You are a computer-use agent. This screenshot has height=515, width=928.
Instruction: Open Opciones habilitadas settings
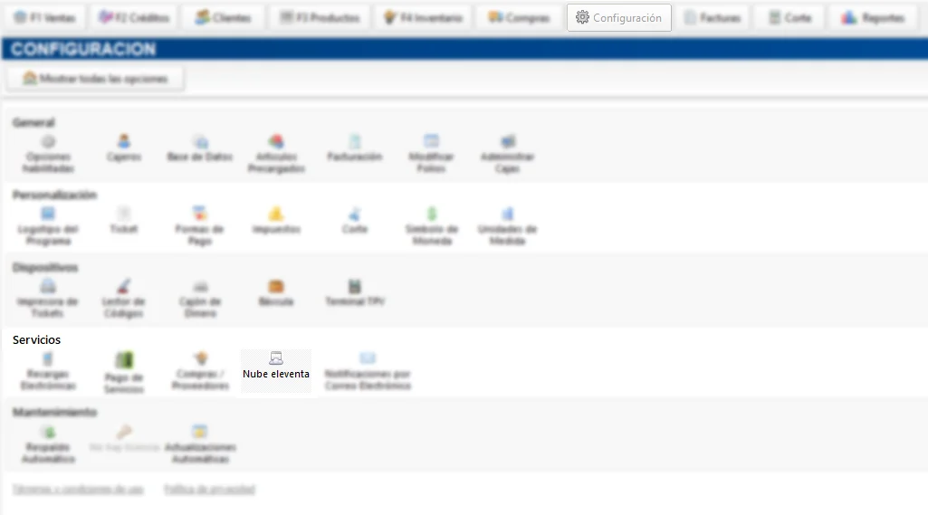coord(49,154)
